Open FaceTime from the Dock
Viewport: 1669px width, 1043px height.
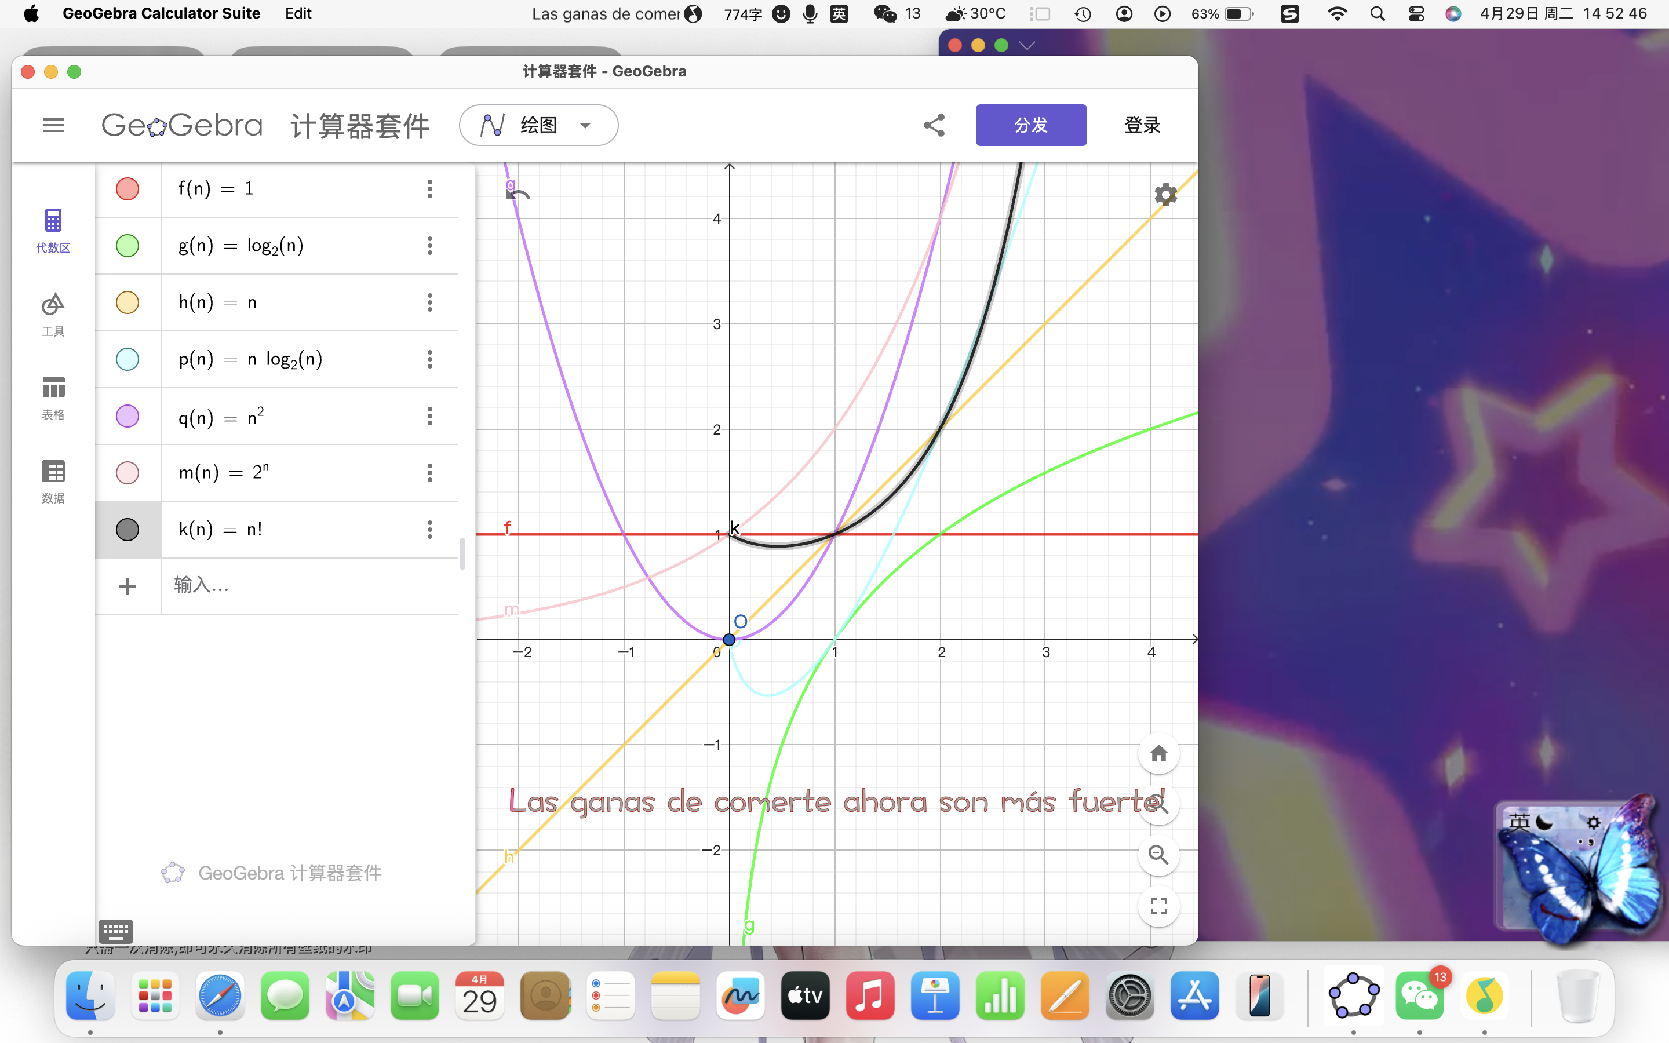pos(414,995)
